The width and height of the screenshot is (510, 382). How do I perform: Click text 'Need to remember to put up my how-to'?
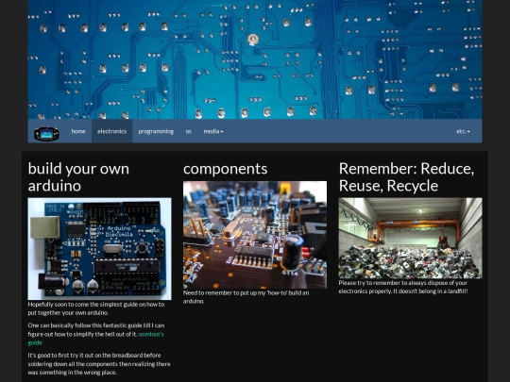(x=246, y=297)
